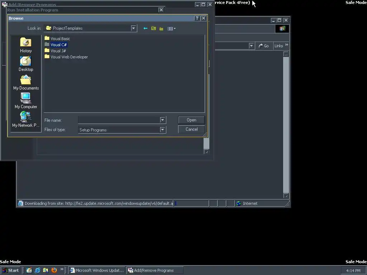Click the Internet zone status indicator
The image size is (367, 275).
coord(247,203)
